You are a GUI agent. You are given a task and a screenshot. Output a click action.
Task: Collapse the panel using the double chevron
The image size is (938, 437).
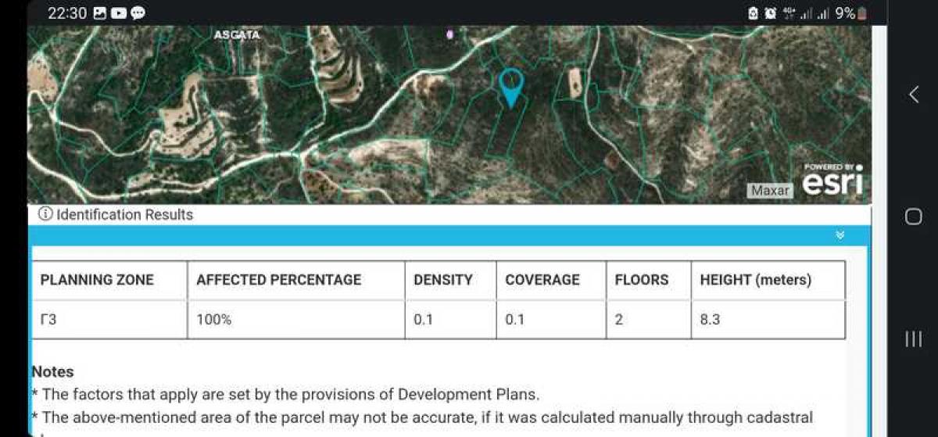(x=840, y=235)
